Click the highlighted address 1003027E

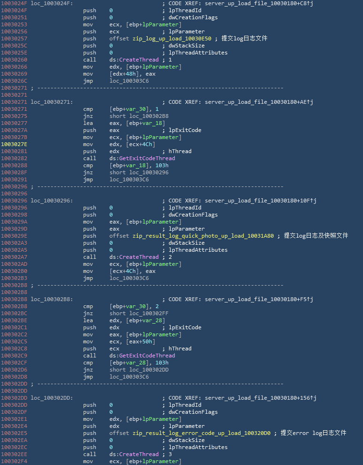(x=14, y=144)
